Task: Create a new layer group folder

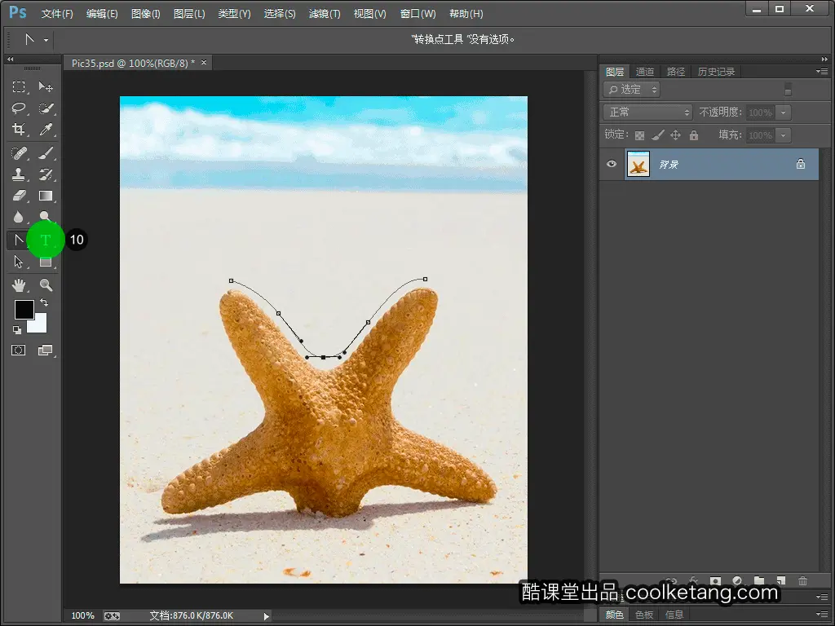Action: click(x=759, y=580)
